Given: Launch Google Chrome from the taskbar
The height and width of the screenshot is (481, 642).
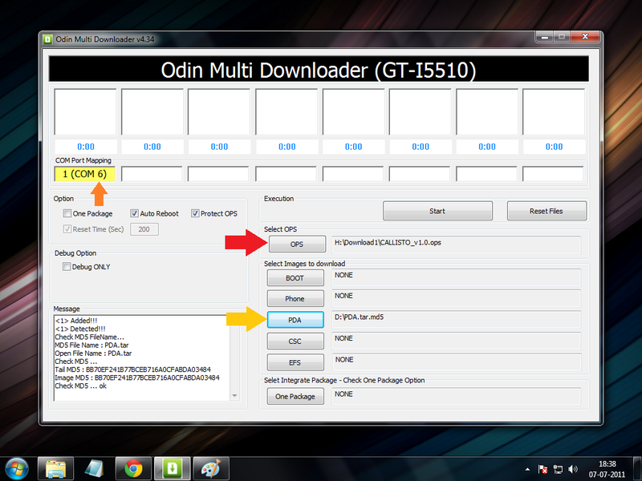Looking at the screenshot, I should (x=133, y=467).
